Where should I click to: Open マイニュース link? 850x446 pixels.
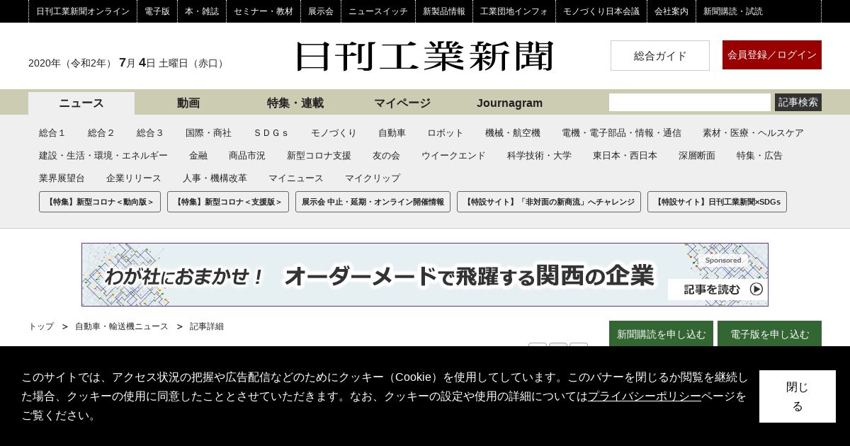click(x=296, y=178)
